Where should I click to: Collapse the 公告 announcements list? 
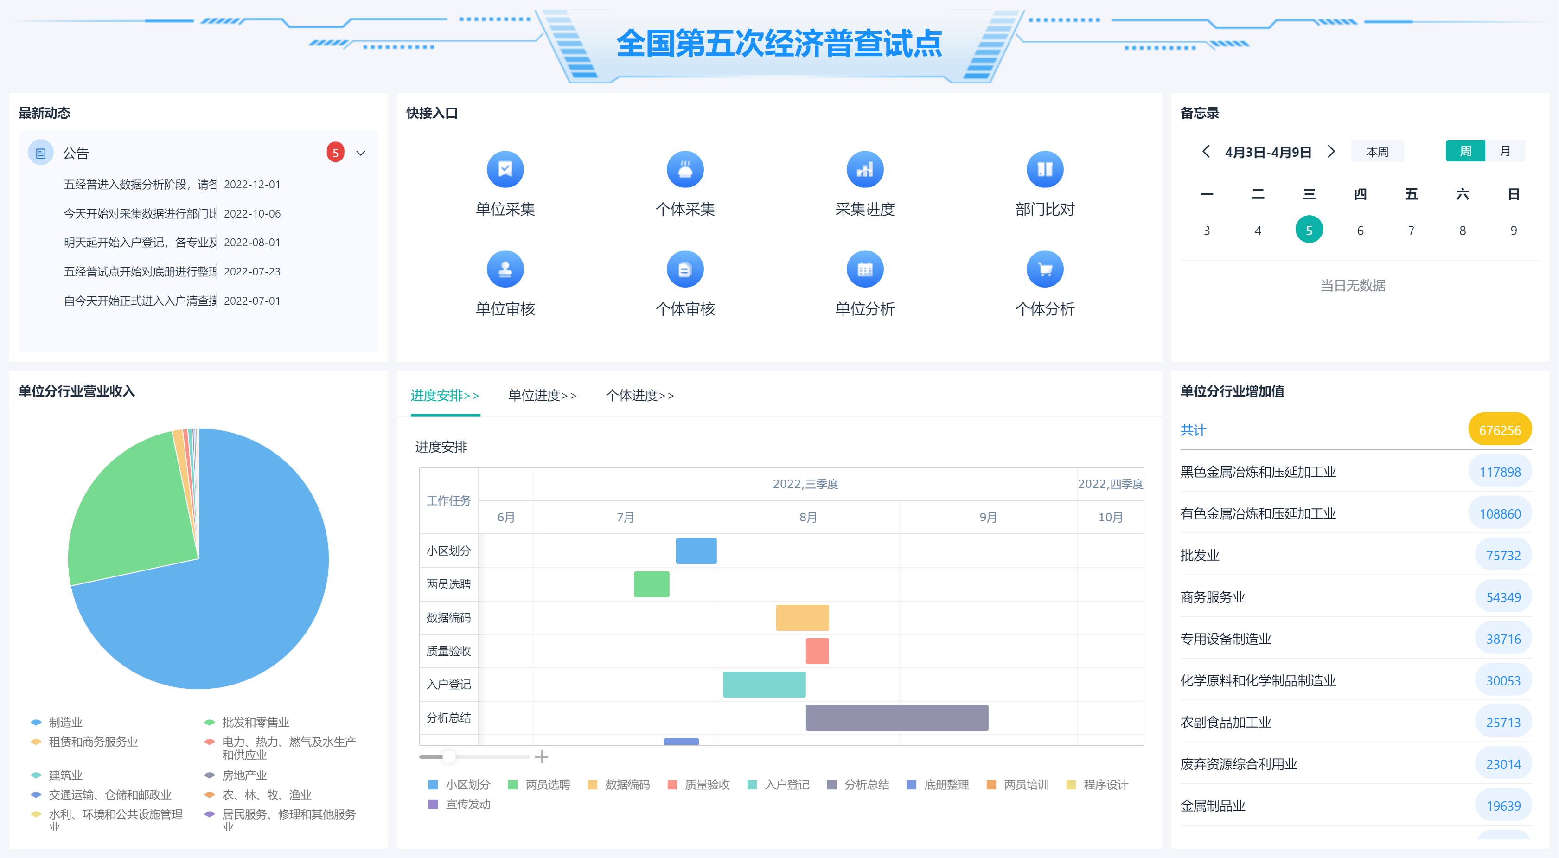click(361, 153)
